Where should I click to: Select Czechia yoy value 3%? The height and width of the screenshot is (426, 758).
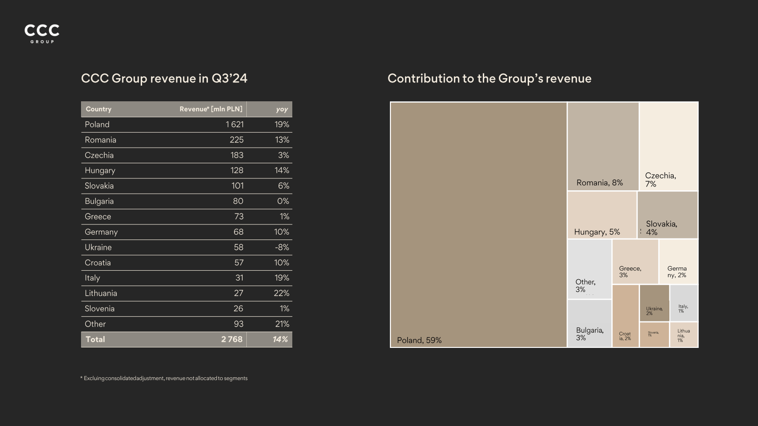point(283,155)
